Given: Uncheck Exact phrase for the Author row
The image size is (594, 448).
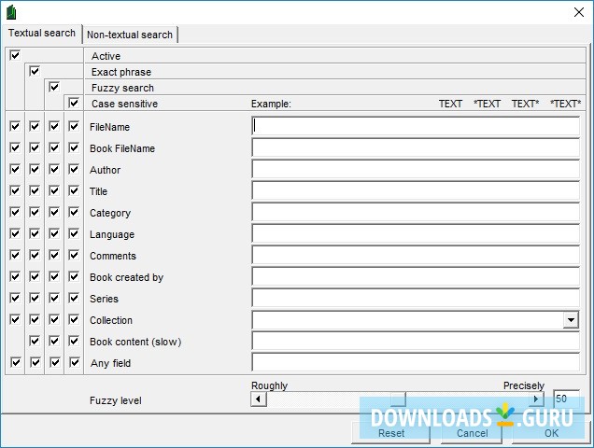Looking at the screenshot, I should click(35, 169).
